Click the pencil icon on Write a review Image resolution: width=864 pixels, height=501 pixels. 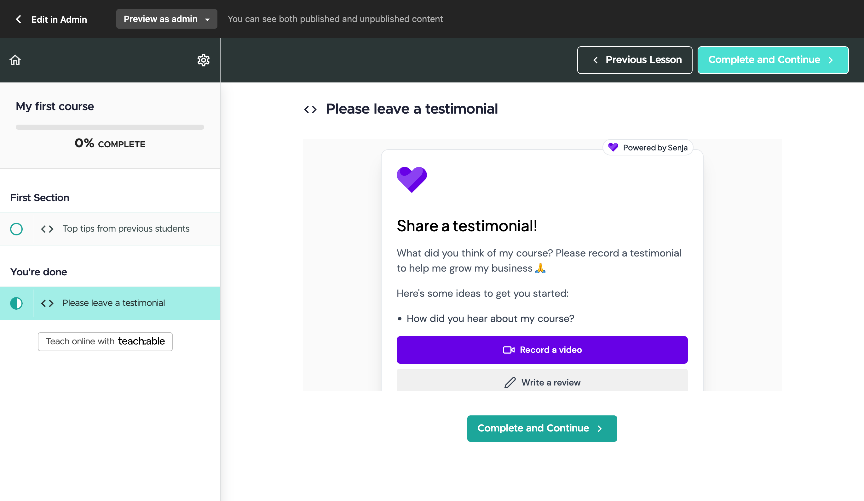(510, 382)
